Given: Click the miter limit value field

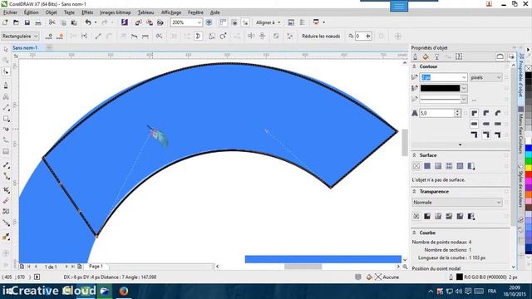Looking at the screenshot, I should (437, 113).
